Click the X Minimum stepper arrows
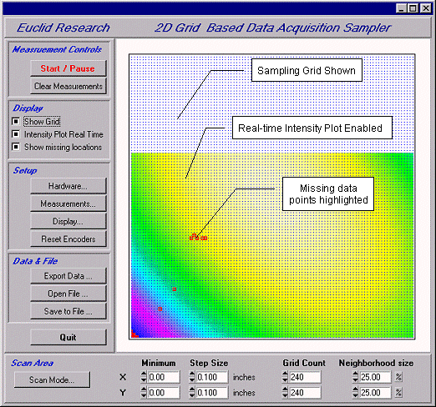 click(x=144, y=377)
